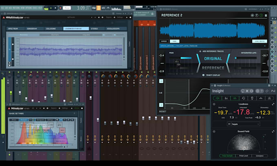This screenshot has width=277, height=166.
Task: Toggle the Trinity Display option
Action: (203, 75)
